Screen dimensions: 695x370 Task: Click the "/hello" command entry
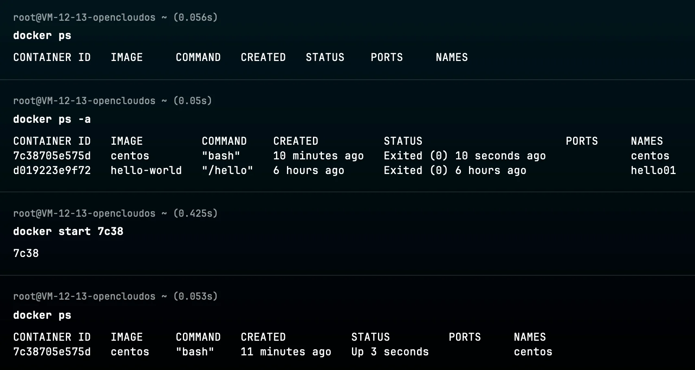(x=227, y=170)
